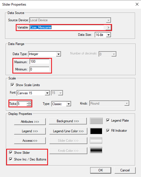Screen dimensions: 141x177
Task: Open variable browser arrow button
Action: click(x=108, y=27)
